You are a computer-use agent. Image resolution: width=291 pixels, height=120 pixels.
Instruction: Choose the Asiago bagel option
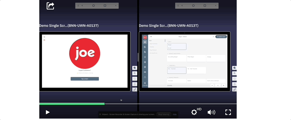tap(216, 58)
